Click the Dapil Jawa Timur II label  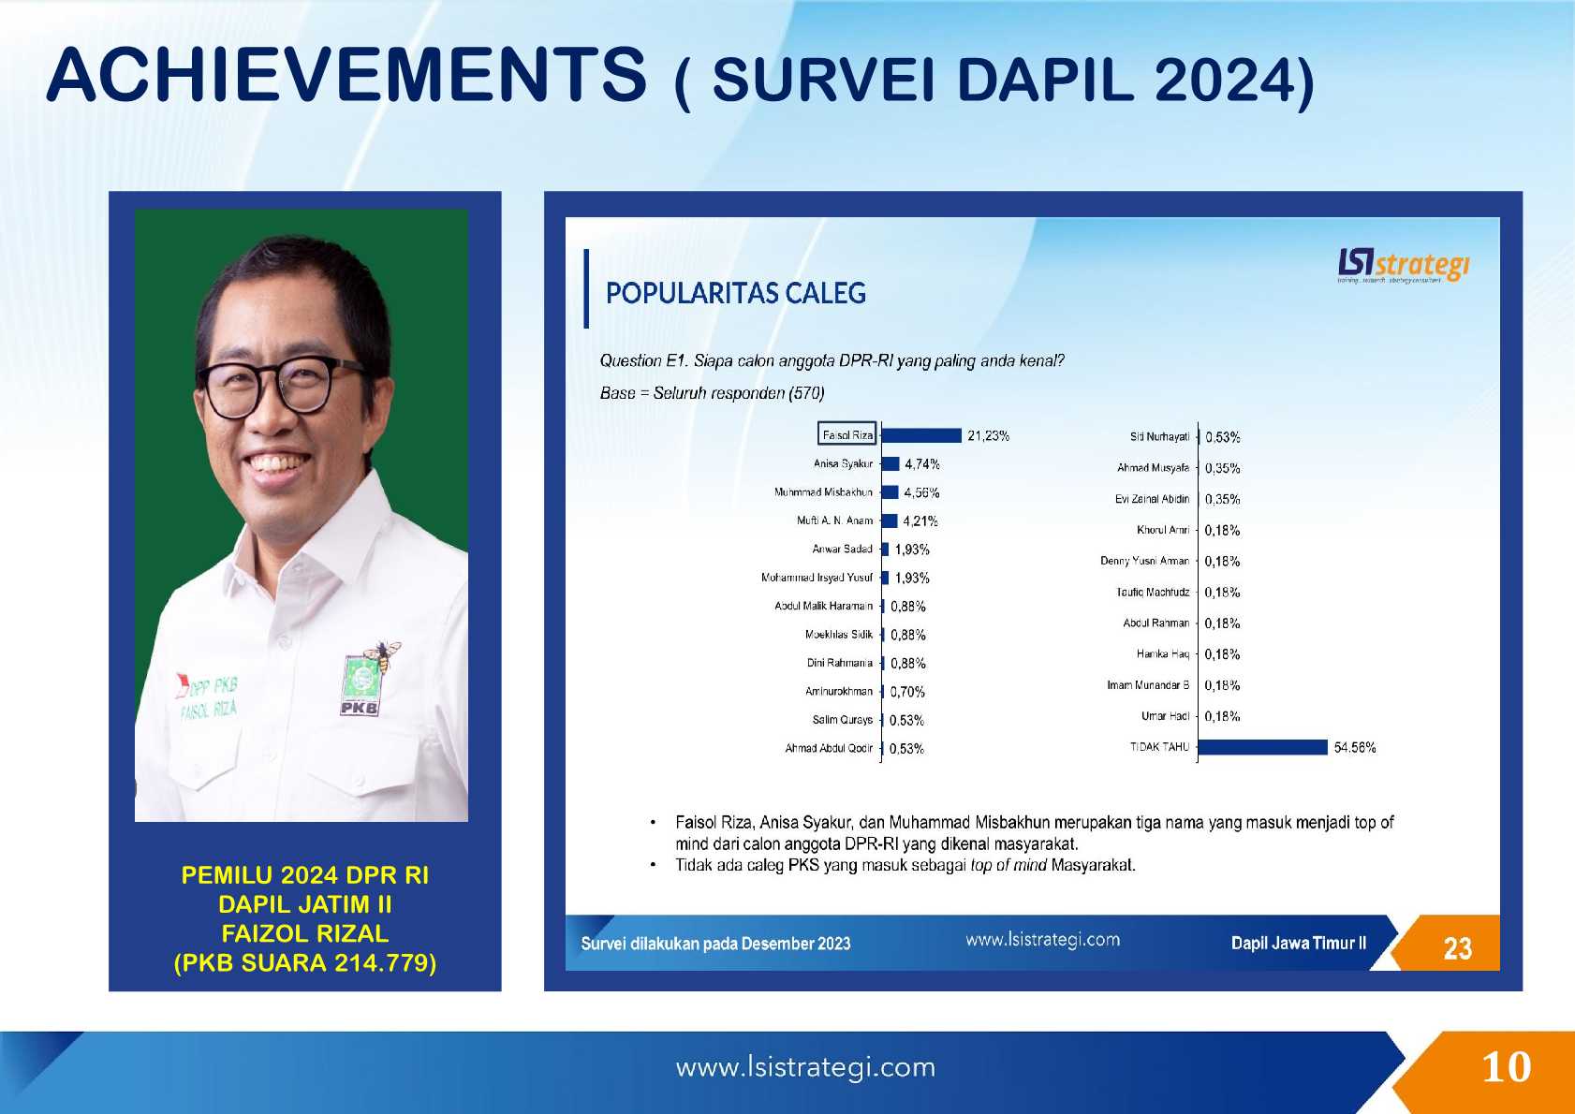(1298, 944)
